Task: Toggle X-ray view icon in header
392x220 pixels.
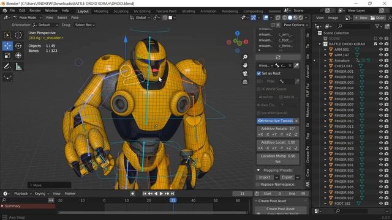Action: (277, 18)
